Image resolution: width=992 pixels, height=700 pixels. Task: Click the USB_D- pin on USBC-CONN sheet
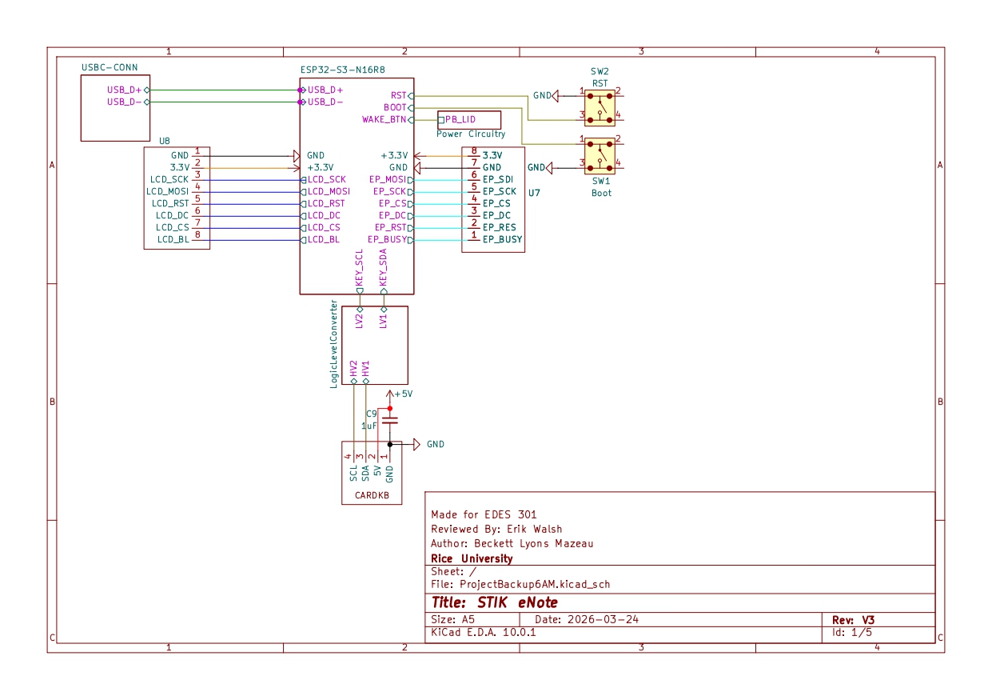(125, 102)
